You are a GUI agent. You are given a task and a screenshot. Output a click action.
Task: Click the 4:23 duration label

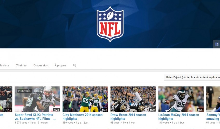point(56,110)
